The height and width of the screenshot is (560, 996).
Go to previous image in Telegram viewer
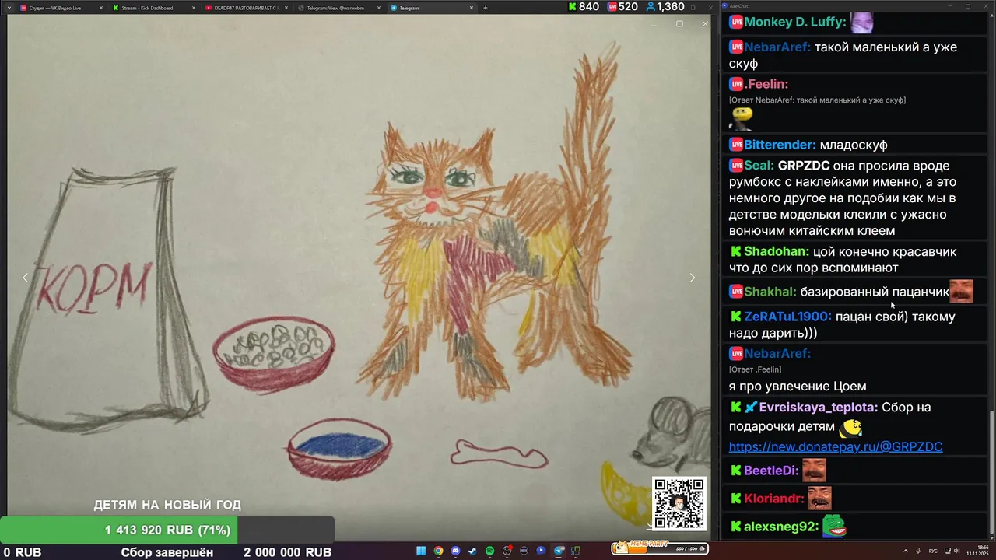coord(25,278)
